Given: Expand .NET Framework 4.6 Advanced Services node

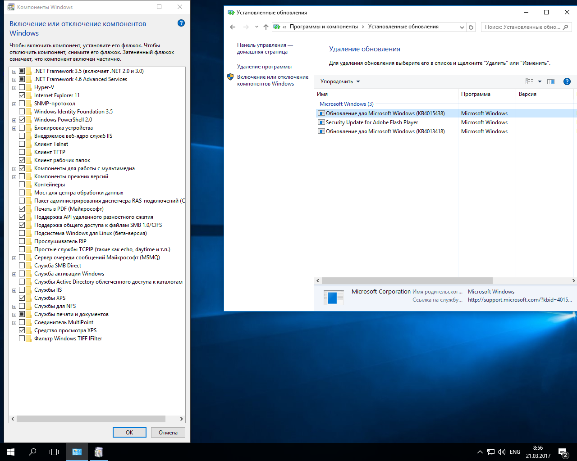Looking at the screenshot, I should tap(14, 80).
